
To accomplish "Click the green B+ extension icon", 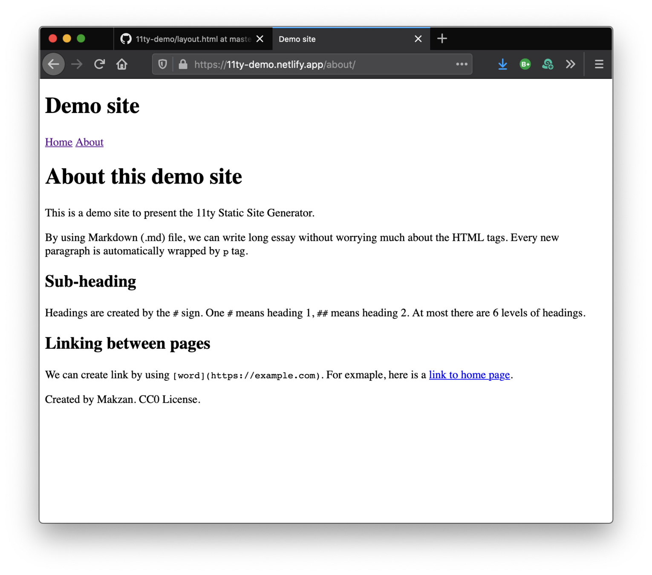I will coord(525,64).
